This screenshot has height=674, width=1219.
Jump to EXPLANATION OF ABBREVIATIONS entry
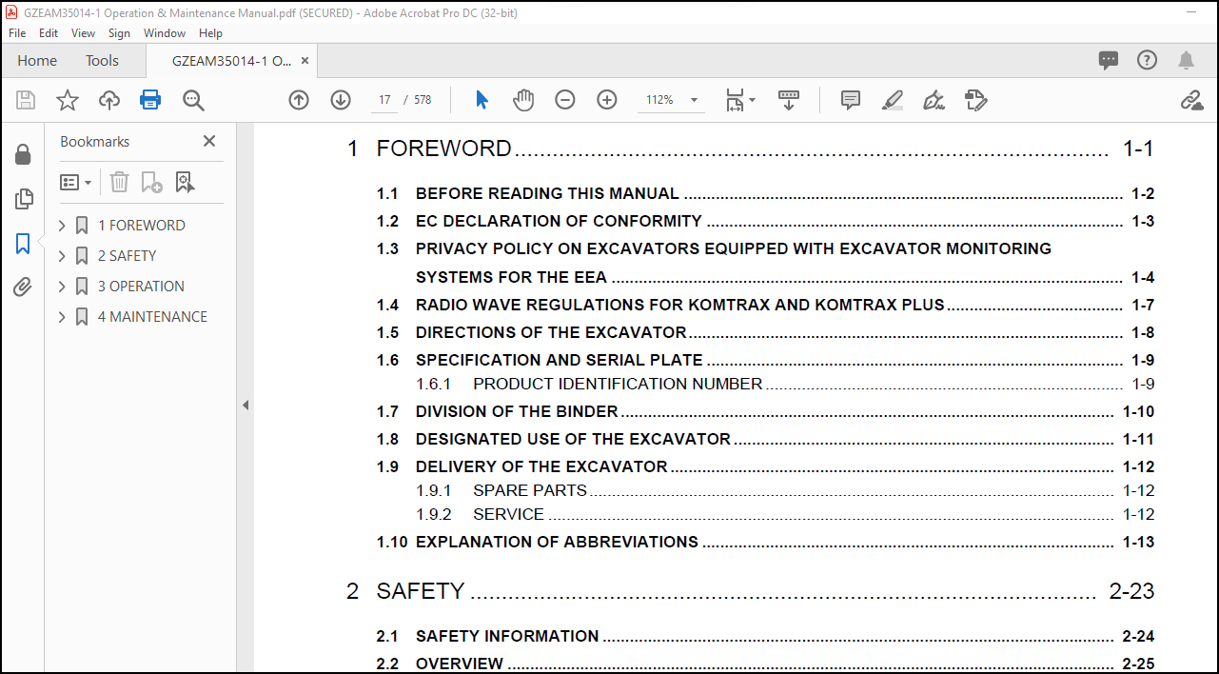pyautogui.click(x=557, y=542)
